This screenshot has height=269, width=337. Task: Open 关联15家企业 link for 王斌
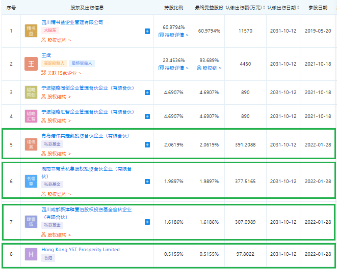click(61, 73)
